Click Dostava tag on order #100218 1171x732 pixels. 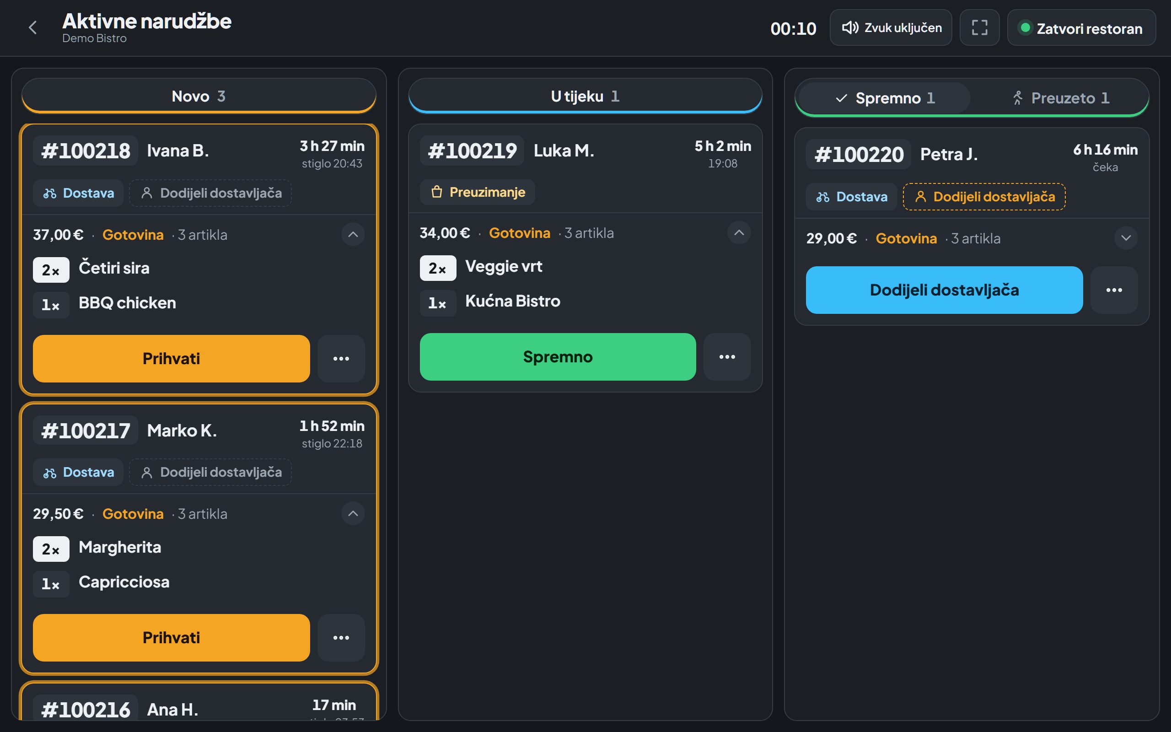click(78, 193)
